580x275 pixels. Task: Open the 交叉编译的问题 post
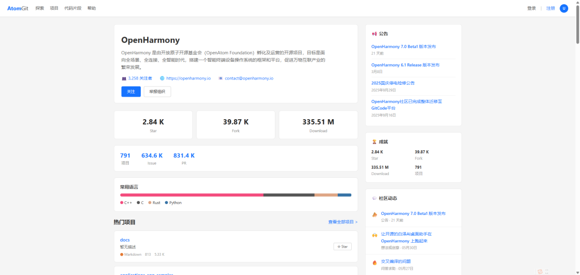[x=396, y=262]
